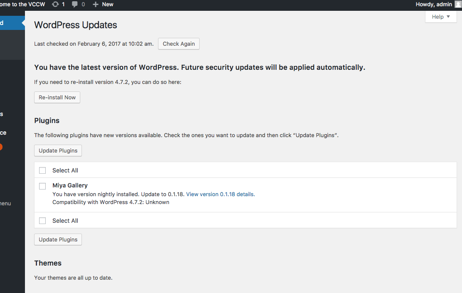
Task: Click the Check Again button
Action: 179,44
